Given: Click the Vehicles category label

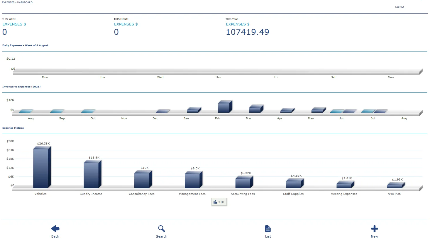Looking at the screenshot, I should pyautogui.click(x=40, y=194).
